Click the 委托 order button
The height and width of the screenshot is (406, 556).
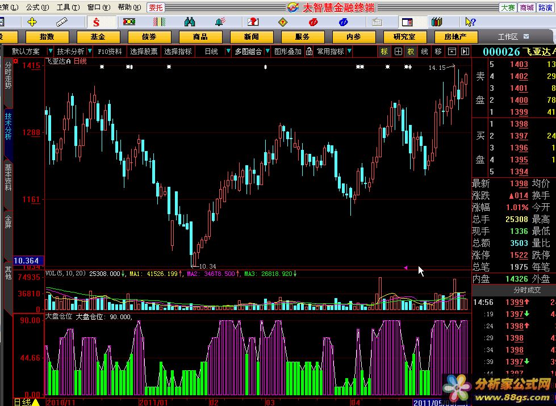pyautogui.click(x=155, y=7)
